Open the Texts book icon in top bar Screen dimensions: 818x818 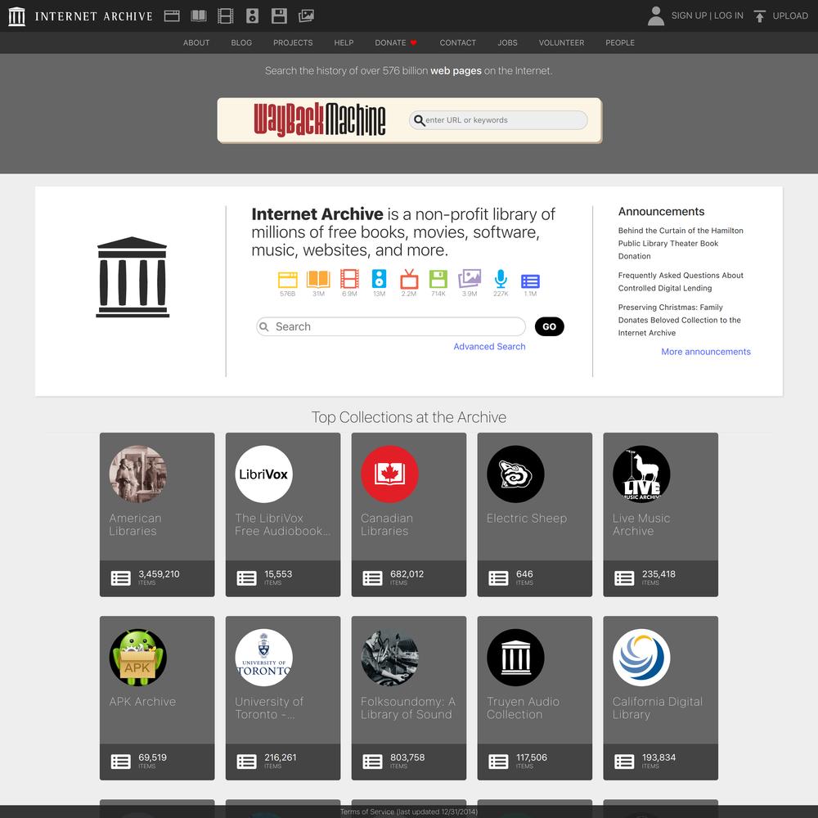pyautogui.click(x=199, y=16)
